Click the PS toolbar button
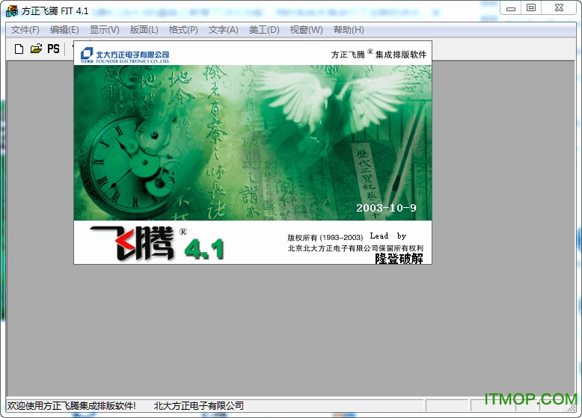This screenshot has width=582, height=418. point(53,49)
